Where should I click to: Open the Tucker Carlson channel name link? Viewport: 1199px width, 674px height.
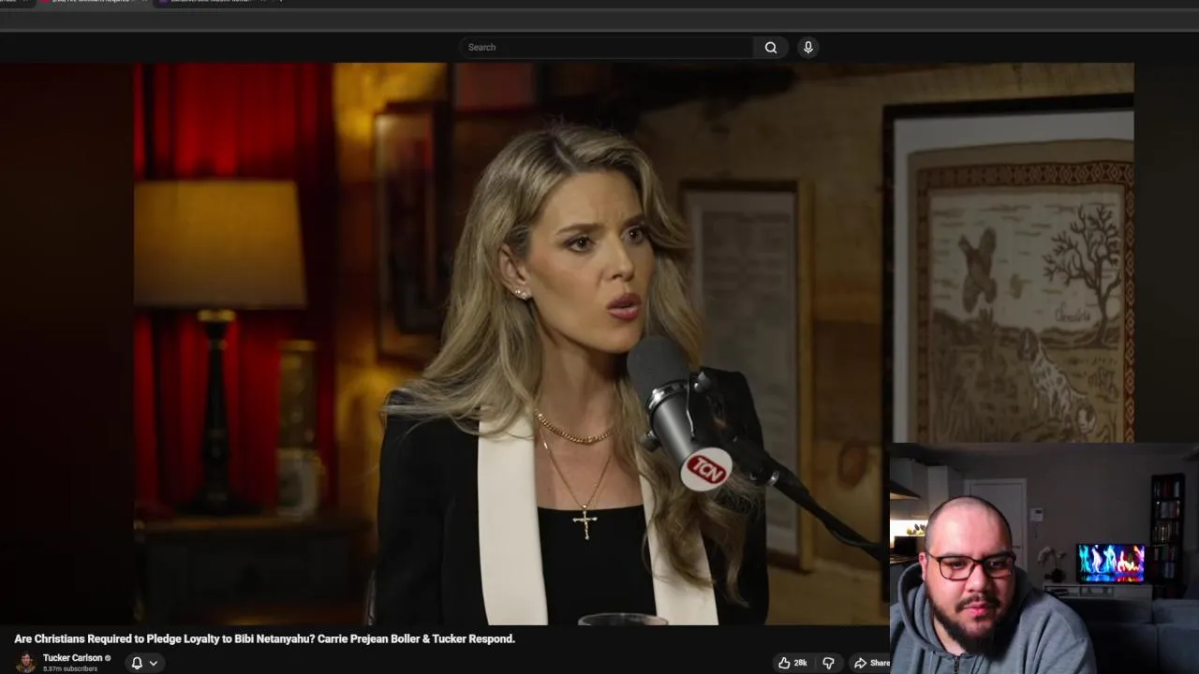(72, 658)
